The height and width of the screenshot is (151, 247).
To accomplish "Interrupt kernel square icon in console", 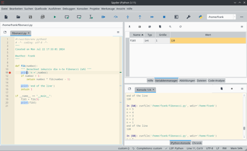I will (x=232, y=89).
